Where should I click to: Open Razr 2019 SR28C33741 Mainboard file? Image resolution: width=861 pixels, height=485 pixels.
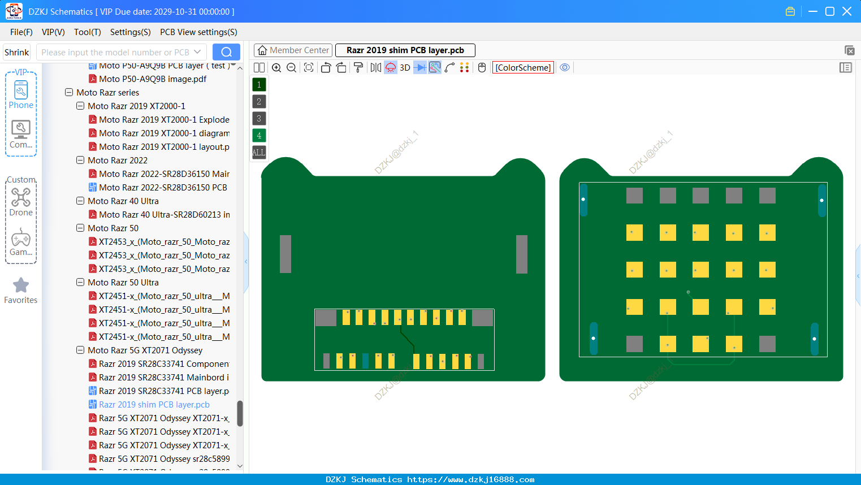(159, 377)
